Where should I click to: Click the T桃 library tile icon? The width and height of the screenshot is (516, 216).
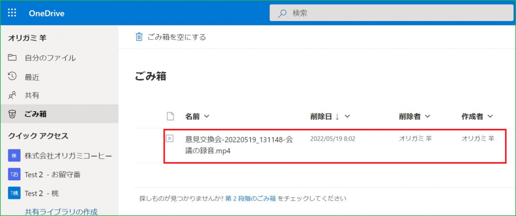14,193
